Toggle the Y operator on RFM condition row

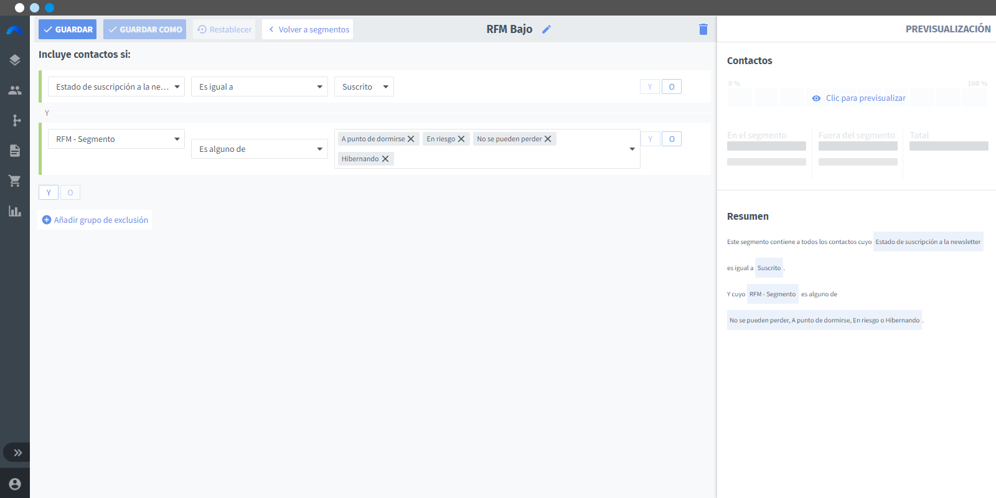(x=651, y=139)
